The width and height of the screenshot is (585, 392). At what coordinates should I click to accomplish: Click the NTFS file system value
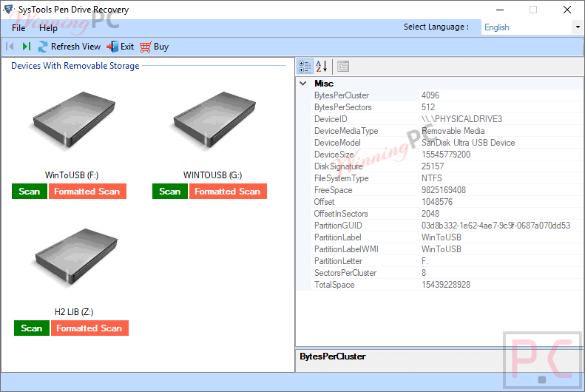click(x=432, y=178)
